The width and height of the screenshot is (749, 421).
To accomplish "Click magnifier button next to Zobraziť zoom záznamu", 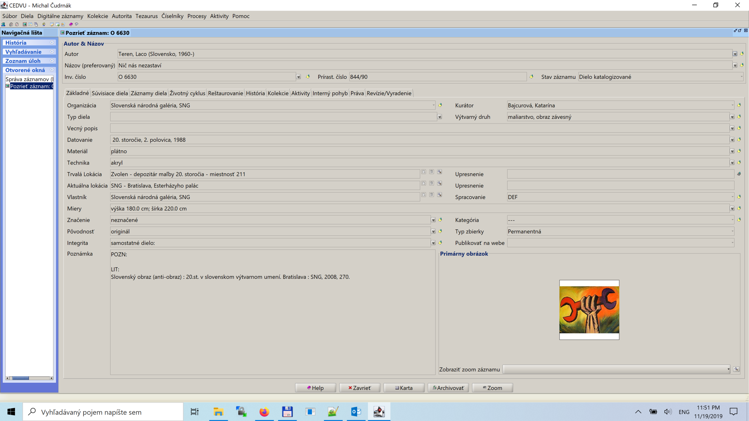I will tap(736, 369).
